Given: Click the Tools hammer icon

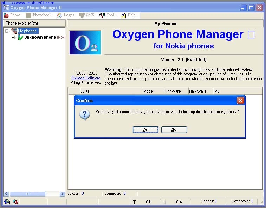Looking at the screenshot, I should [102, 15].
